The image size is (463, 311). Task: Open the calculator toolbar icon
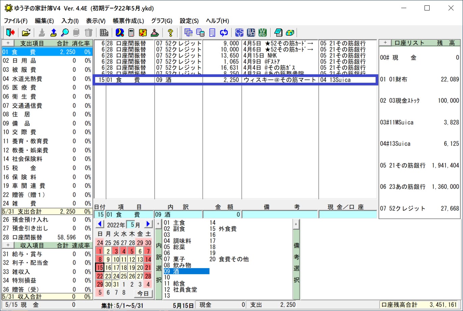click(x=131, y=33)
